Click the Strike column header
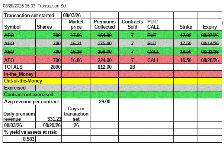 point(186,25)
